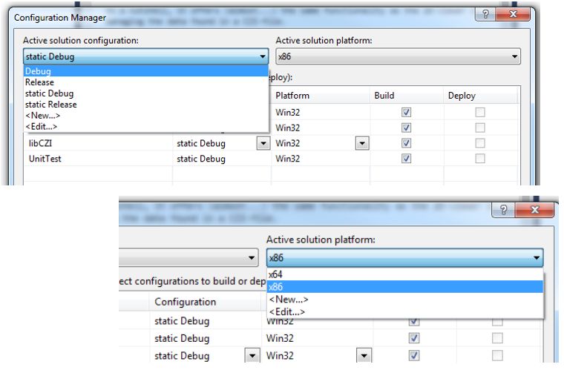
Task: Toggle the Build checkbox in lower dialog's middle row
Action: pyautogui.click(x=414, y=338)
